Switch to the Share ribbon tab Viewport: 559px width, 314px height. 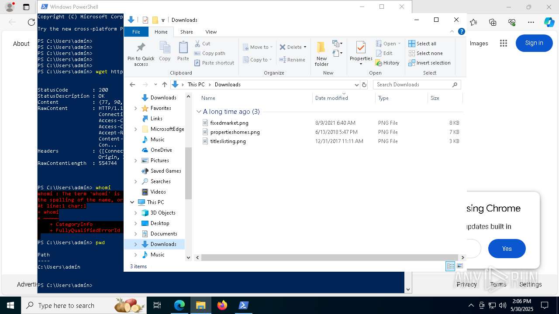186,32
